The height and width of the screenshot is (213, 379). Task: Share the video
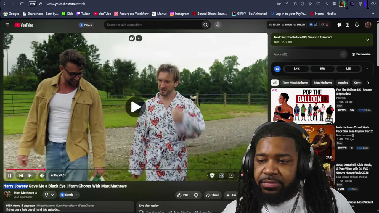click(212, 195)
